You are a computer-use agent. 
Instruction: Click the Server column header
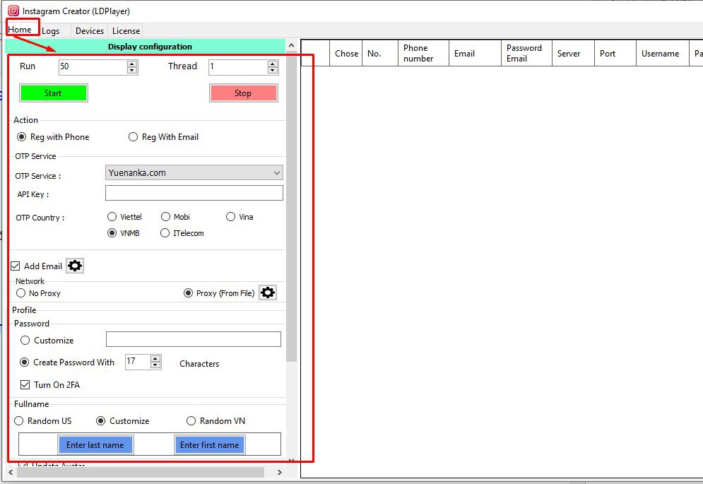tap(574, 54)
